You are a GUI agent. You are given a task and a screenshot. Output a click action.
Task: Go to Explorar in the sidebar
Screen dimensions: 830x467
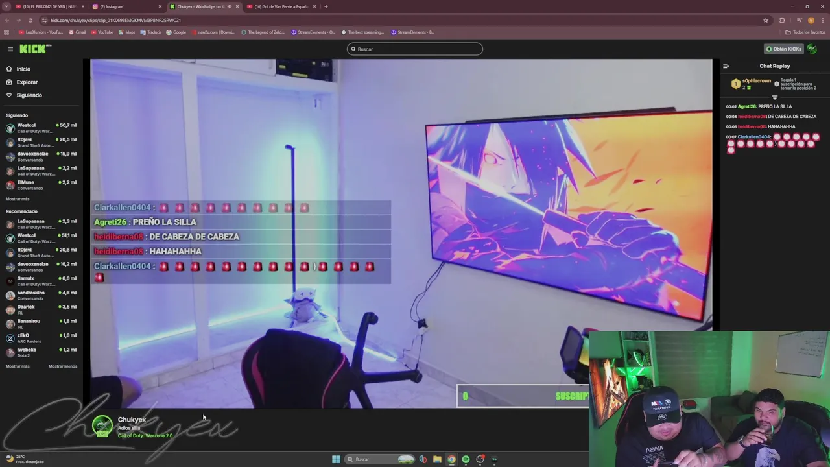tap(27, 82)
